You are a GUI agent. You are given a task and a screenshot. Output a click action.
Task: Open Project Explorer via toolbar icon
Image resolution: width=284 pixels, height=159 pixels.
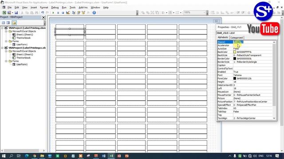coord(74,13)
